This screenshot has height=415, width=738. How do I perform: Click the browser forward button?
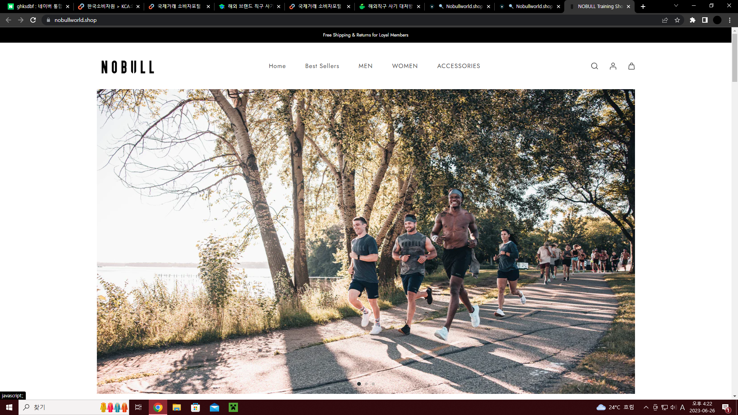tap(21, 20)
